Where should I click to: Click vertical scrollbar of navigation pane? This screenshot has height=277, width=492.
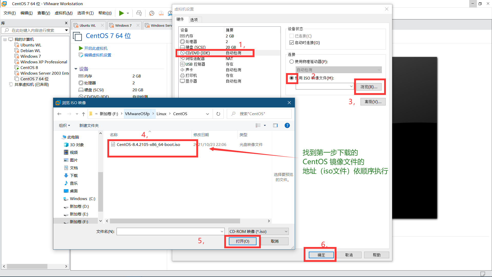(100, 192)
